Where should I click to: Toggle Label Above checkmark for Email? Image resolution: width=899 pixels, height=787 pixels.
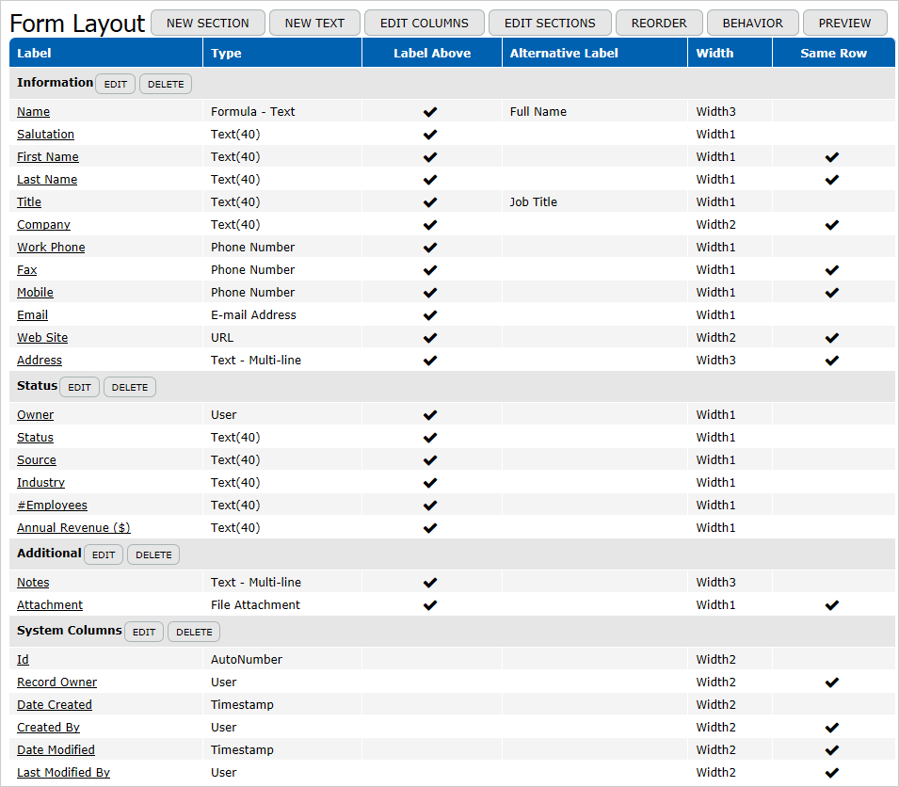pos(430,315)
